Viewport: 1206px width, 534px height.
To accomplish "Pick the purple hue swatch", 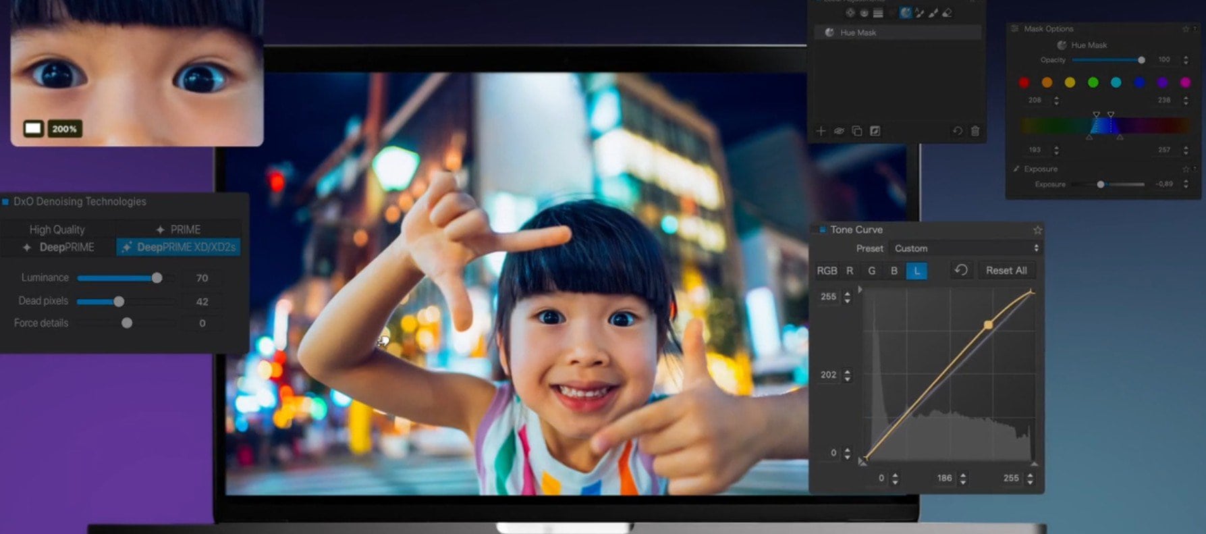I will 1162,82.
